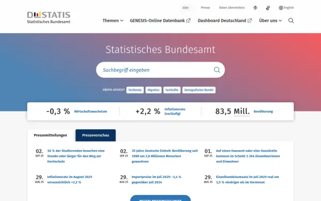Expand the Über uns menu
Image resolution: width=321 pixels, height=201 pixels.
pyautogui.click(x=270, y=20)
